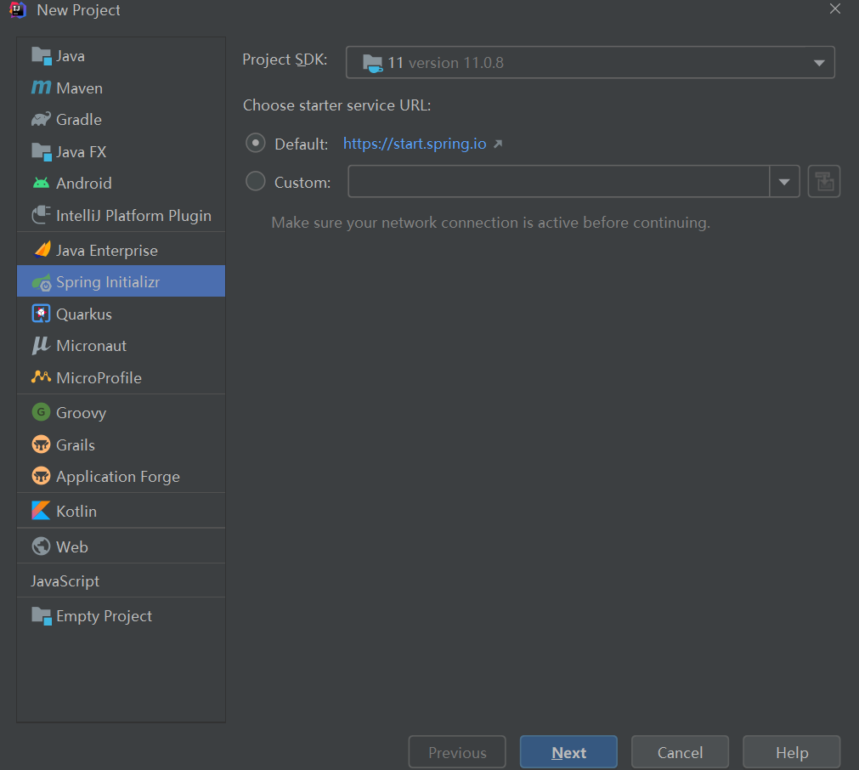Click the Java Enterprise flame icon
This screenshot has height=770, width=859.
point(42,250)
